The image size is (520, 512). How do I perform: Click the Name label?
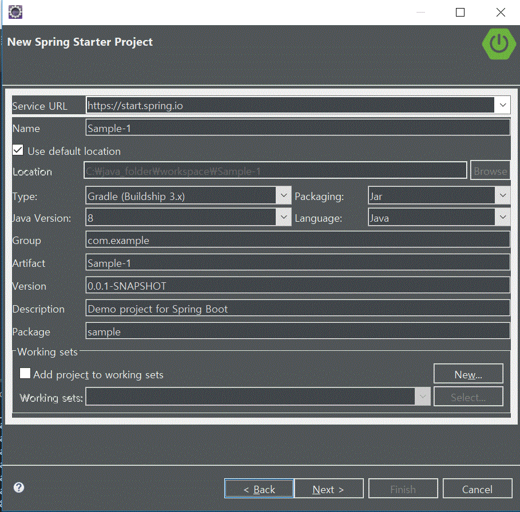[26, 129]
